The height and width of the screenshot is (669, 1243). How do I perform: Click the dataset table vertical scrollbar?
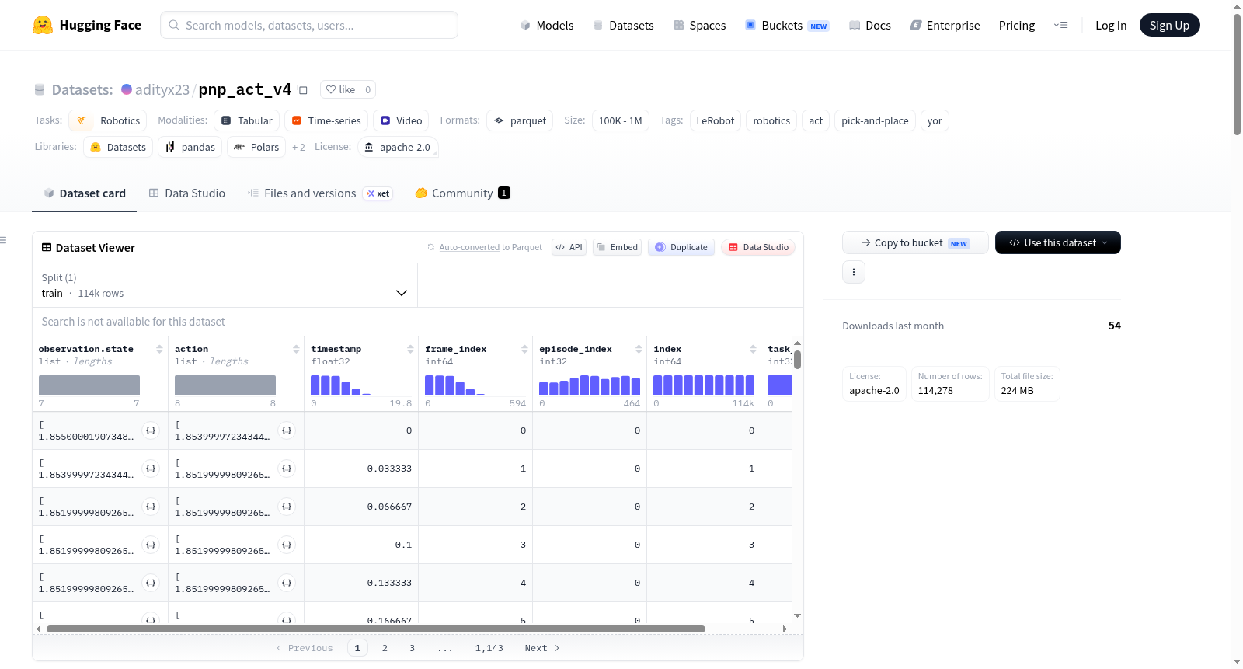tap(797, 360)
